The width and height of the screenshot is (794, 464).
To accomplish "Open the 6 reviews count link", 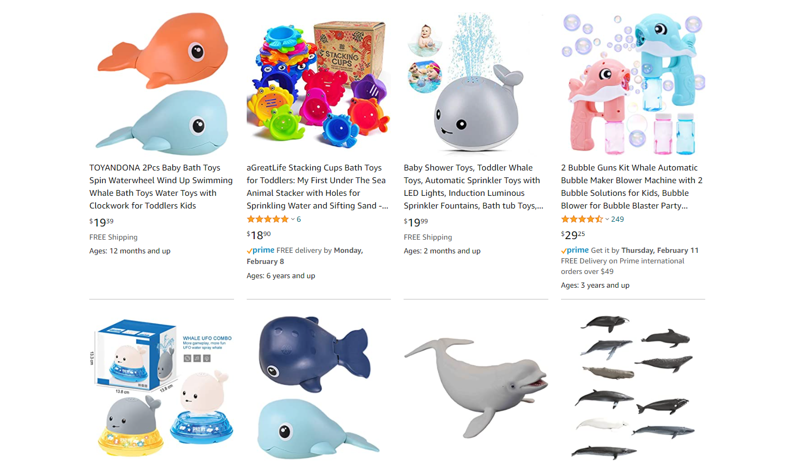I will [298, 219].
